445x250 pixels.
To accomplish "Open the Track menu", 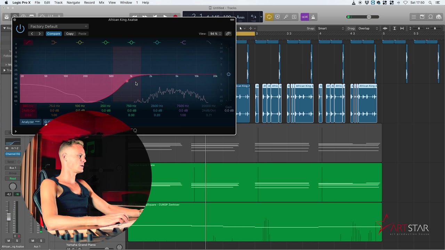I will [x=58, y=2].
